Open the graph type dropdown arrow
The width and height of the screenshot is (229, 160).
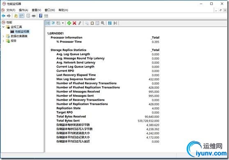pos(63,23)
